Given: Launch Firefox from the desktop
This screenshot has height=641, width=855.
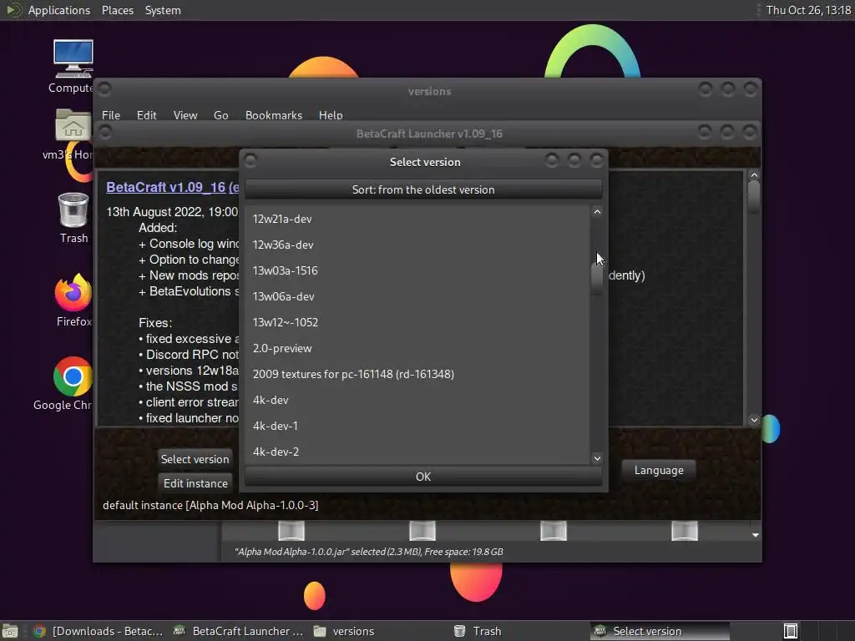Looking at the screenshot, I should pyautogui.click(x=73, y=293).
